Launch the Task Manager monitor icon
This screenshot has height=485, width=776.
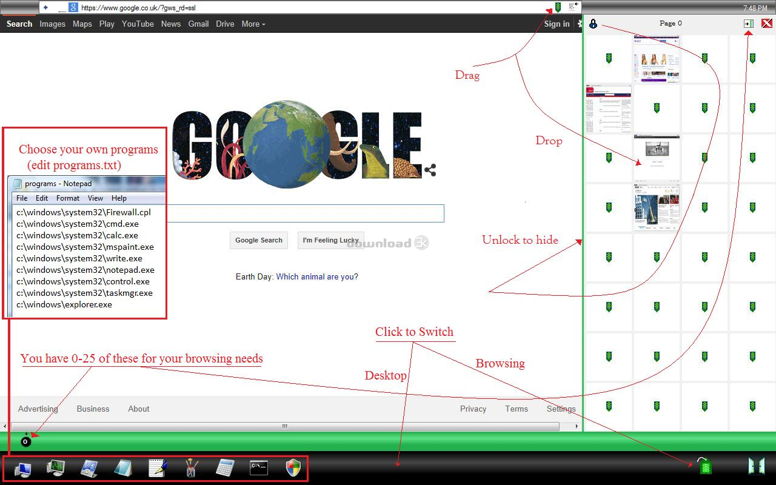(x=56, y=468)
